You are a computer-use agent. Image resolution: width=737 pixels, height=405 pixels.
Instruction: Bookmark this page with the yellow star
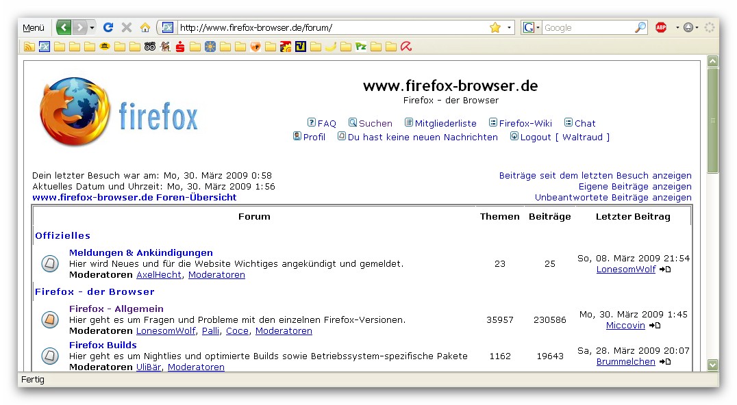point(495,27)
